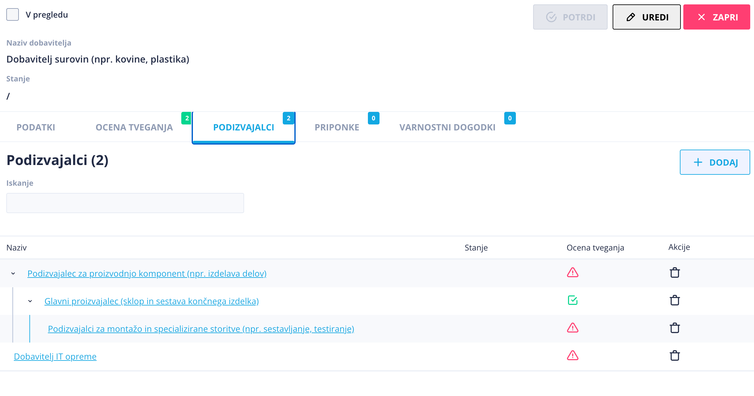Click the UREDI edit button

pos(647,17)
